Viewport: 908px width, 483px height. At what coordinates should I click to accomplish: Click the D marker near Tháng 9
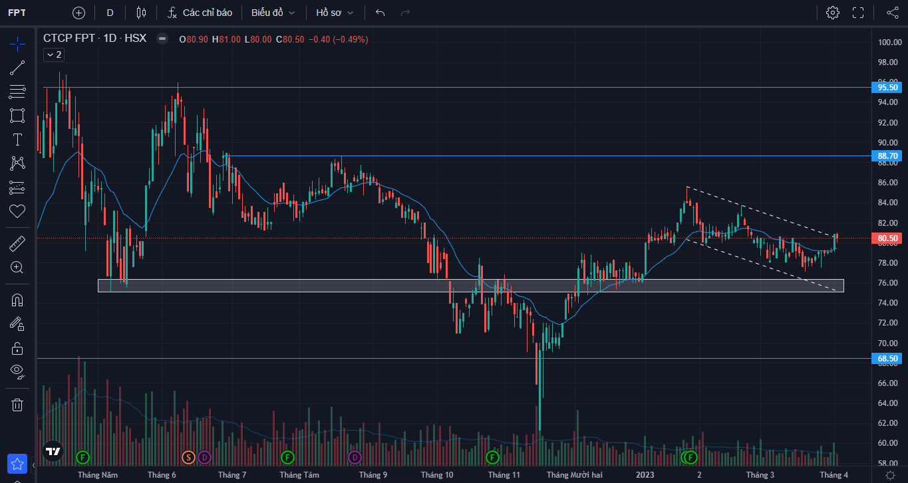point(355,457)
